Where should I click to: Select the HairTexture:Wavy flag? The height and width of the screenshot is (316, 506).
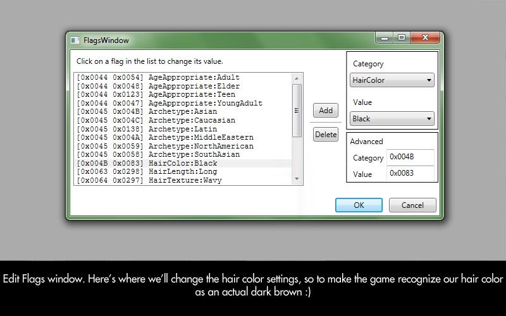click(183, 180)
